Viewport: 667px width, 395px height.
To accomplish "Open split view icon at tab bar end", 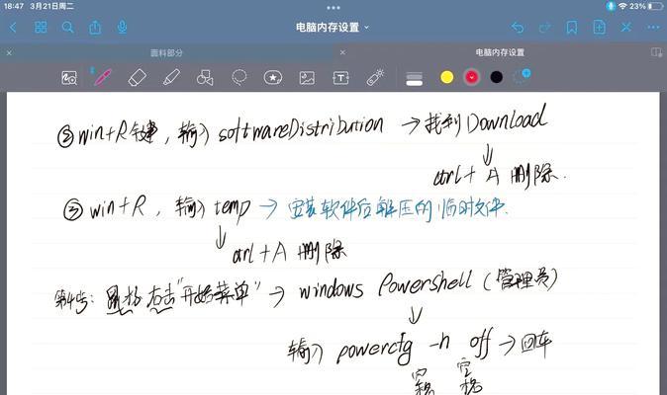I will click(656, 52).
